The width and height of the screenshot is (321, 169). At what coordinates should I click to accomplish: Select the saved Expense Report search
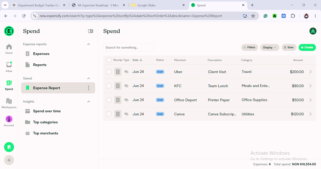[x=58, y=88]
